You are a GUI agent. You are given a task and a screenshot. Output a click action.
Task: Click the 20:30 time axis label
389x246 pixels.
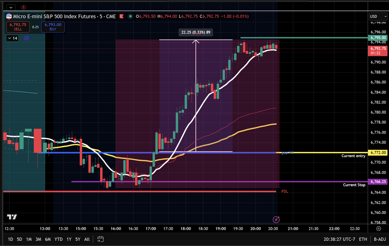pos(273,228)
